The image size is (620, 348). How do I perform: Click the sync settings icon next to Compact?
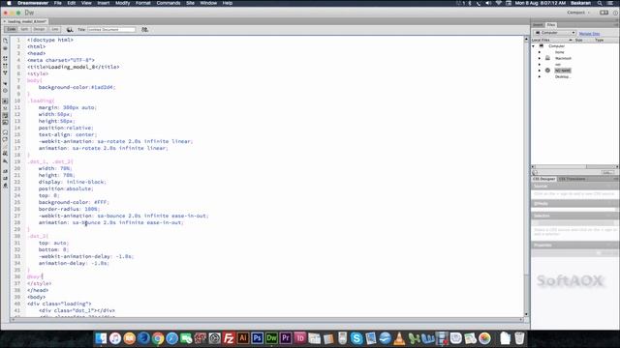pyautogui.click(x=604, y=13)
